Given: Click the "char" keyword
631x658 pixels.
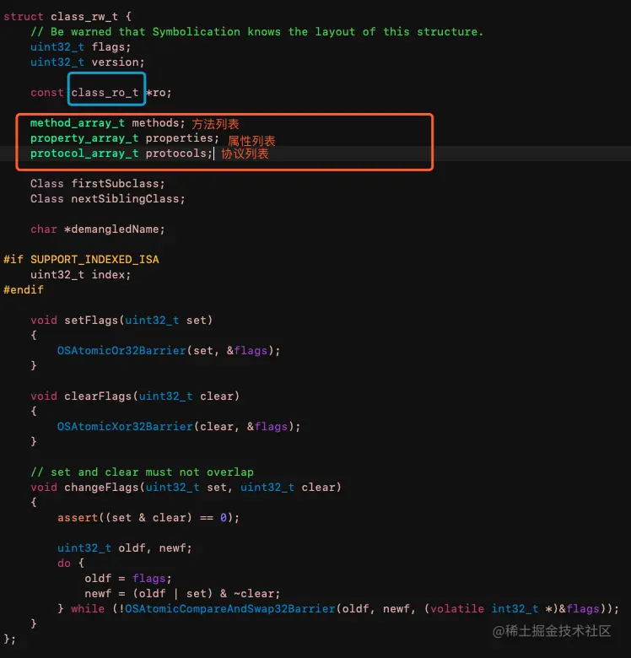Looking at the screenshot, I should point(44,229).
